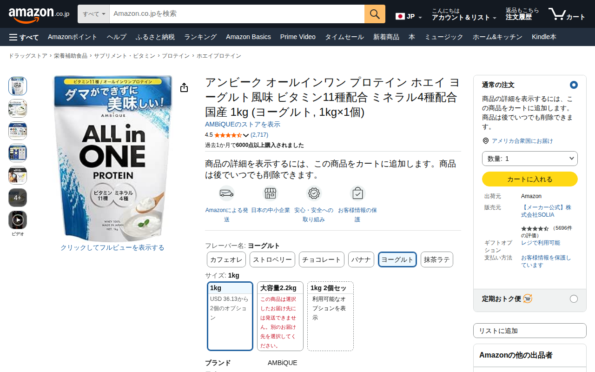This screenshot has height=372, width=595.
Task: Click the ホエイプロテイン breadcrumb
Action: (219, 56)
